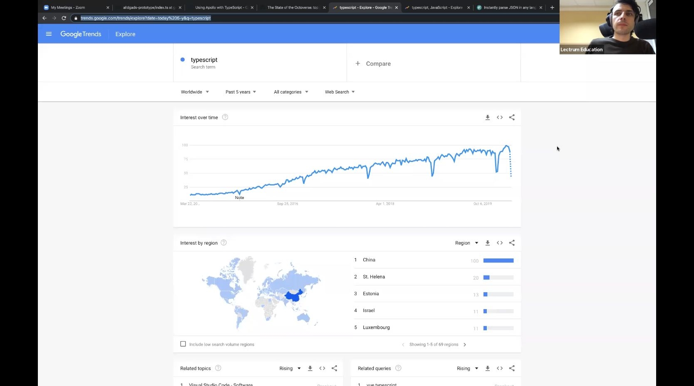This screenshot has height=386, width=694.
Task: Reload the current page
Action: [x=64, y=18]
